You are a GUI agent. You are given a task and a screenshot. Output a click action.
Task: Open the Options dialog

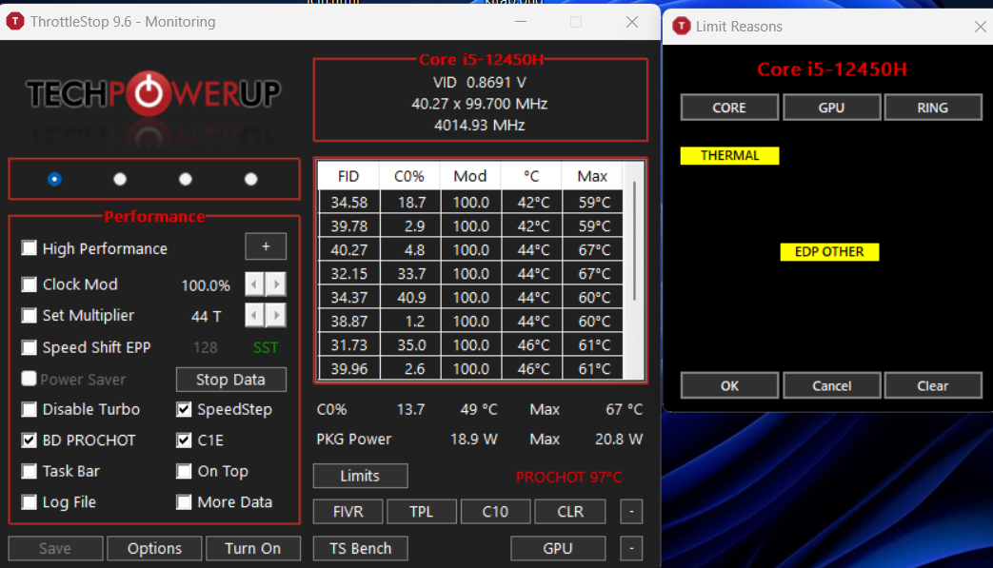tap(154, 548)
